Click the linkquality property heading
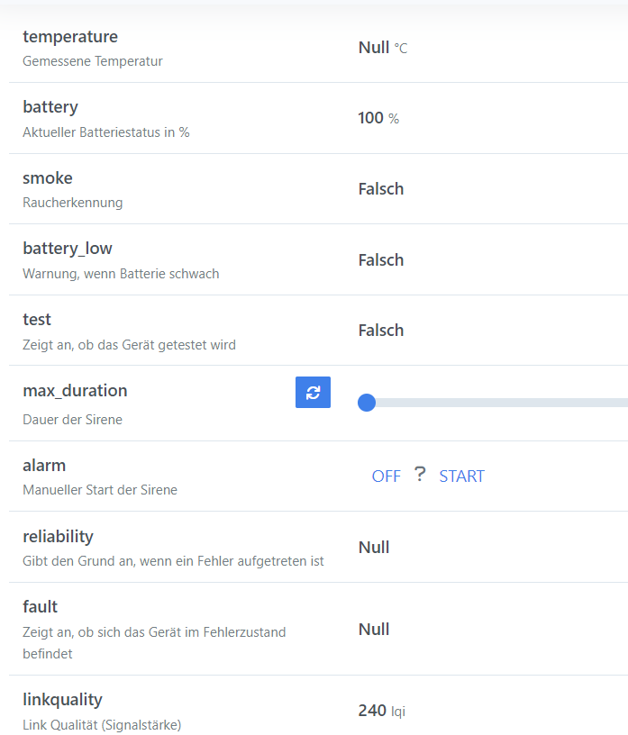This screenshot has width=628, height=735. click(62, 700)
